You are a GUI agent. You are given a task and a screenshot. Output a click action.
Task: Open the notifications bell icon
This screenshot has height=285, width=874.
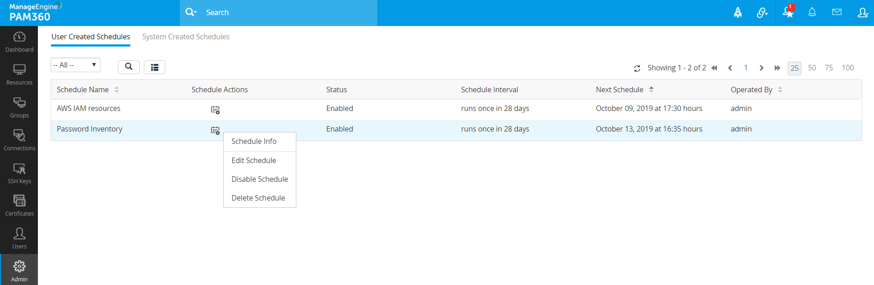pyautogui.click(x=812, y=12)
